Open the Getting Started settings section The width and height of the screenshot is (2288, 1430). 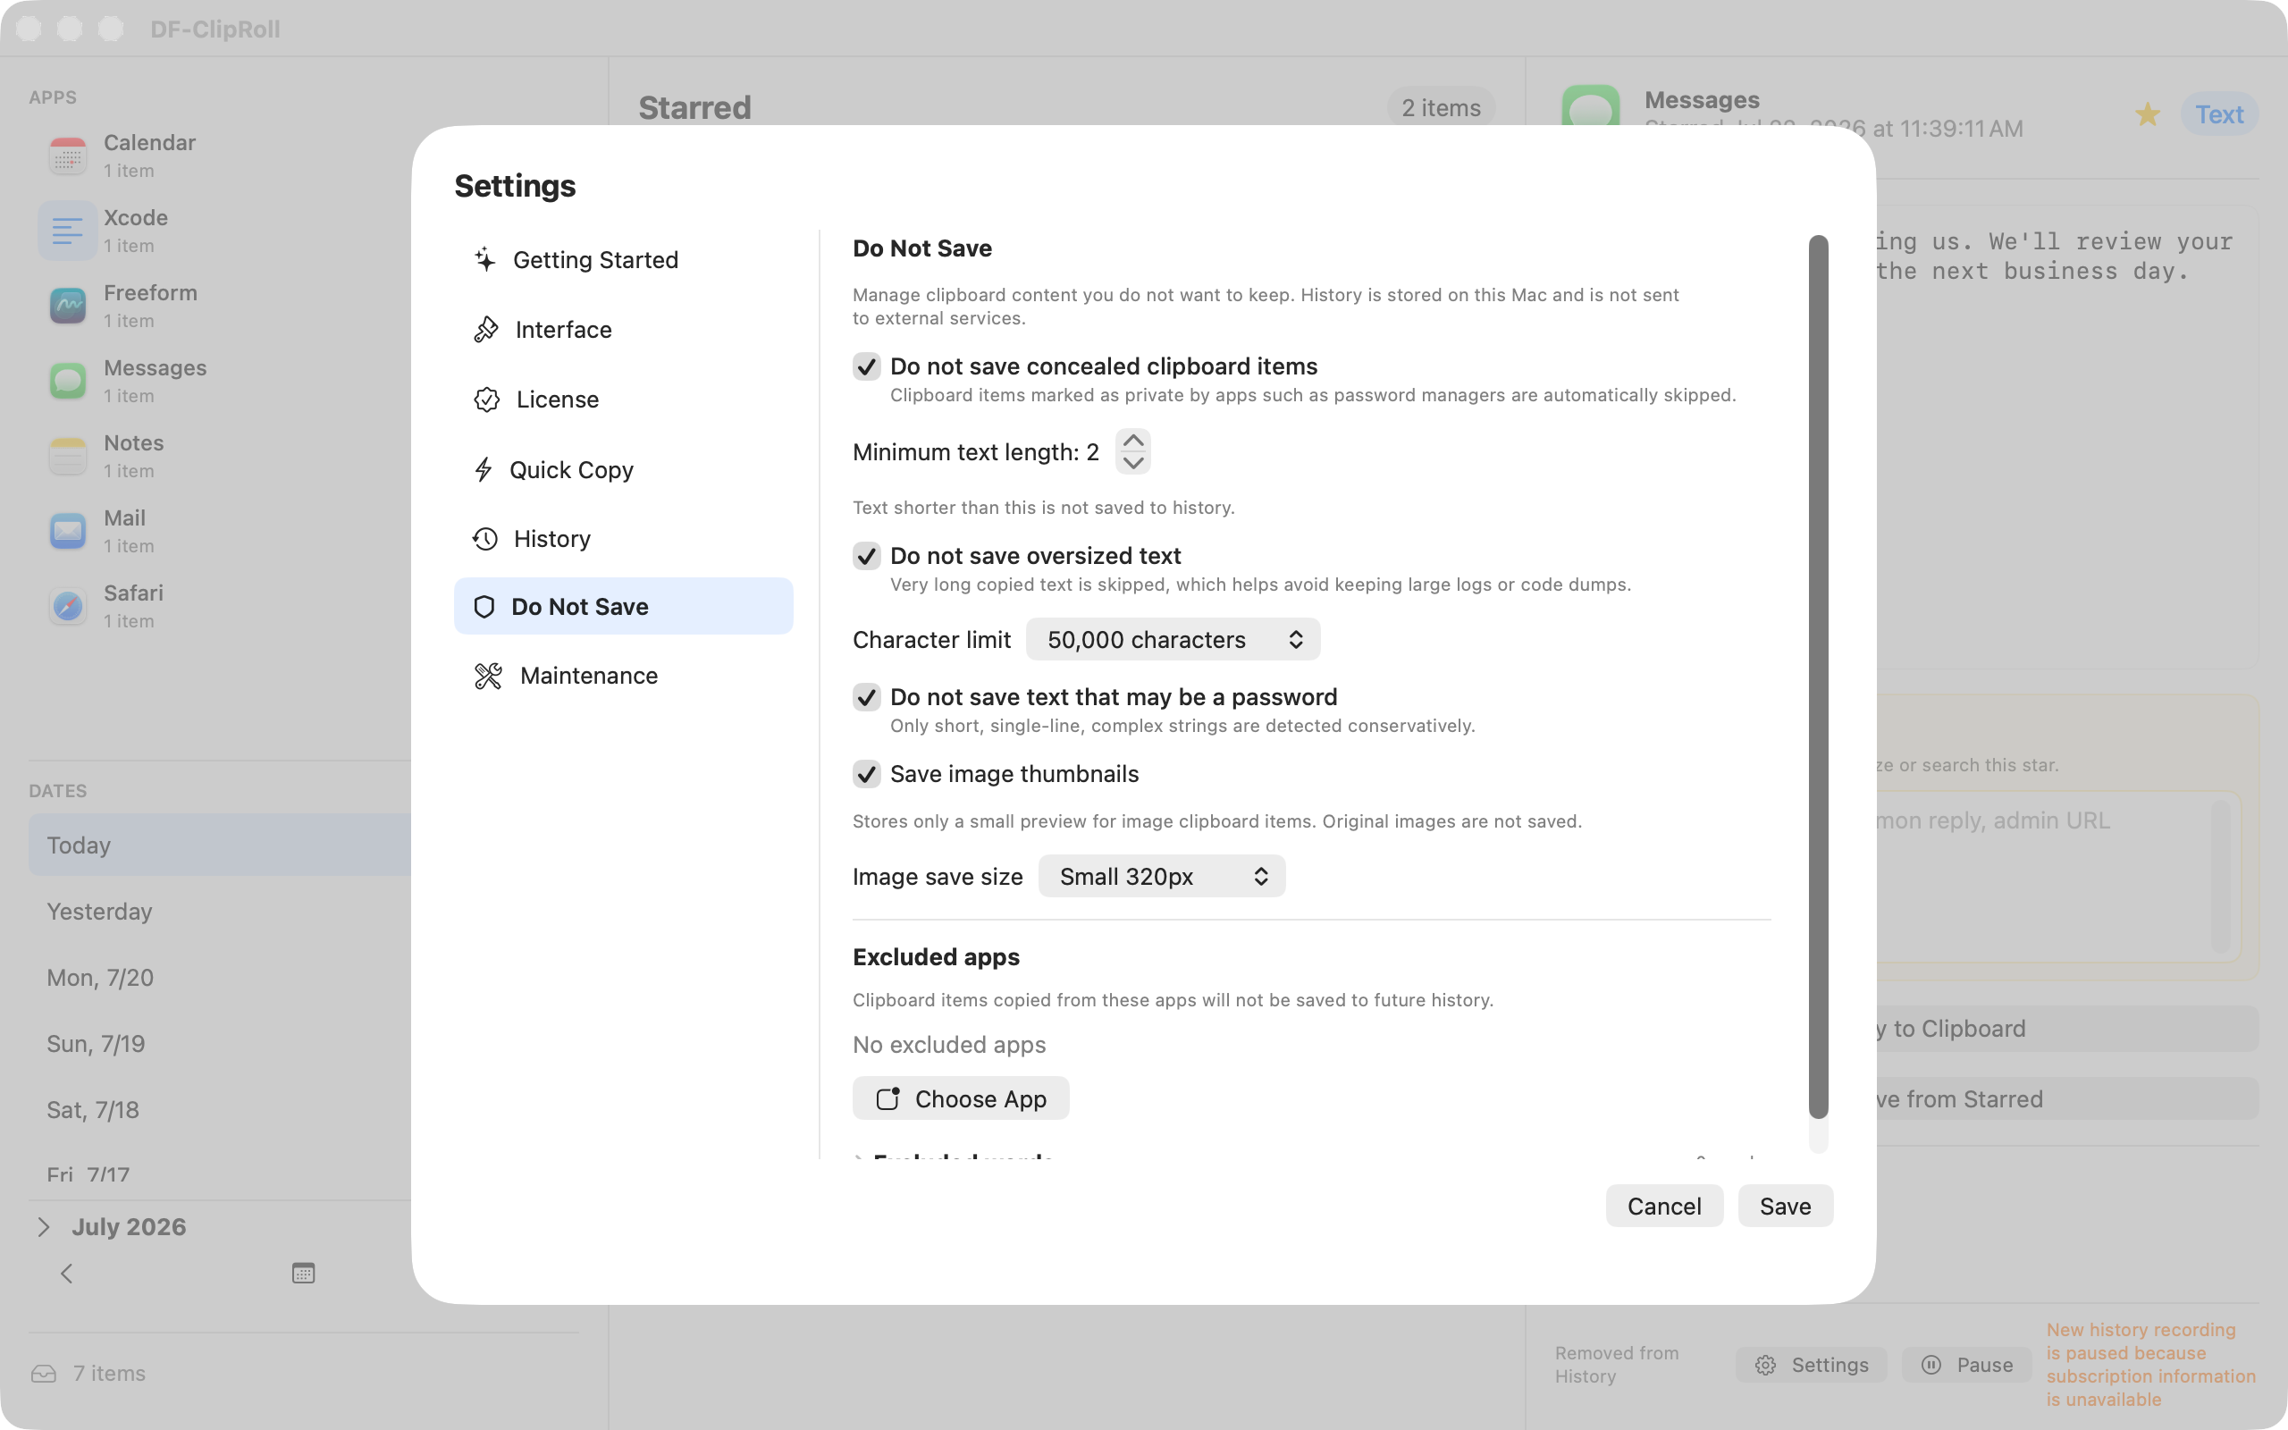623,259
